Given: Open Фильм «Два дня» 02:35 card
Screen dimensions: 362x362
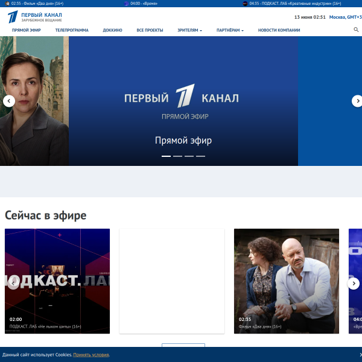Looking at the screenshot, I should 287,281.
